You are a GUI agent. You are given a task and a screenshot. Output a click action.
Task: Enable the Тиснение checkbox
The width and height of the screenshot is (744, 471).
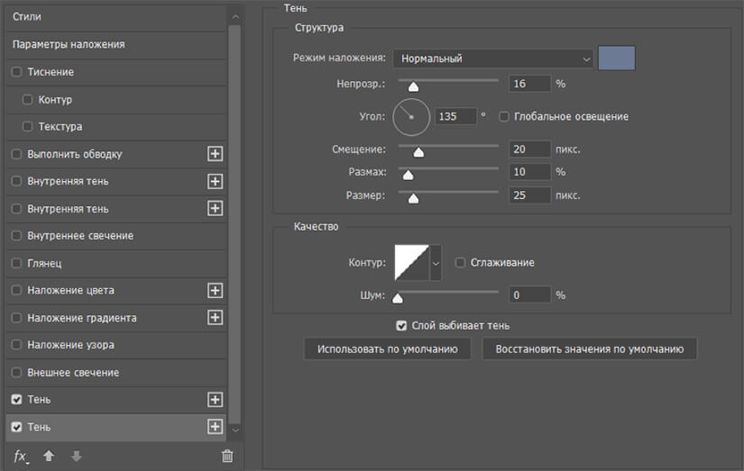point(16,71)
